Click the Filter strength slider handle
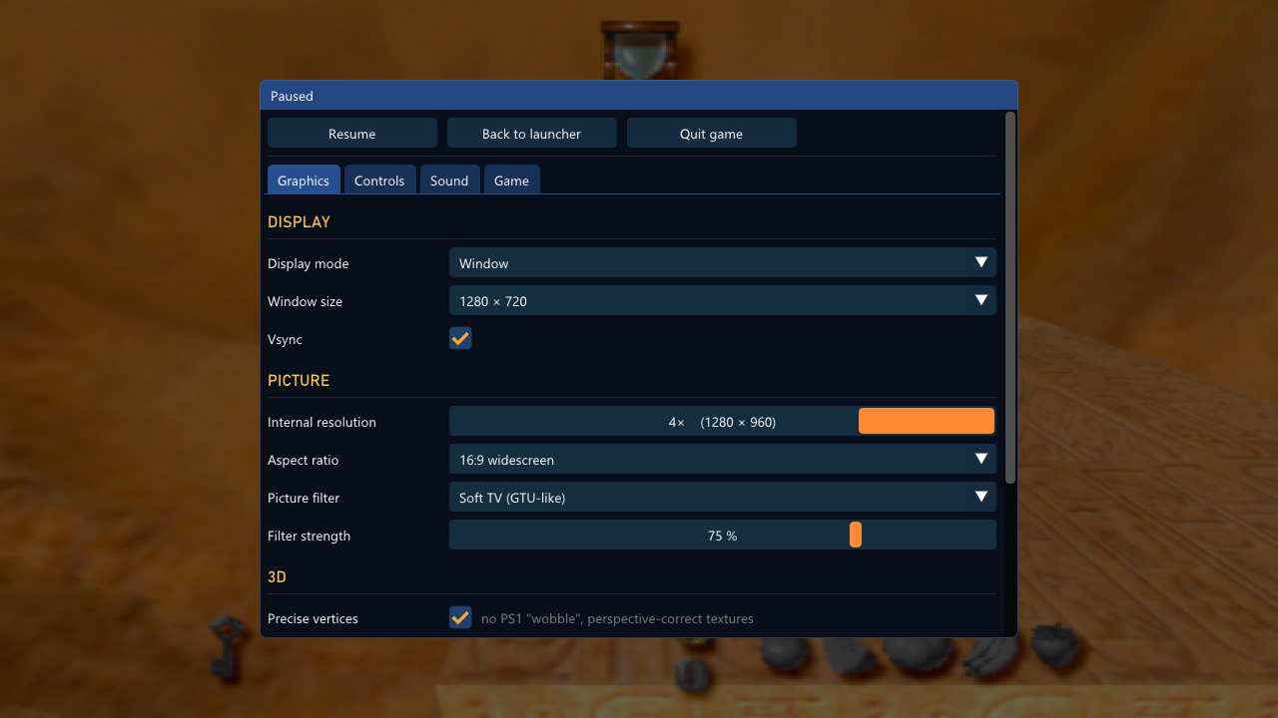Screen dimensions: 1278x718 (x=856, y=535)
